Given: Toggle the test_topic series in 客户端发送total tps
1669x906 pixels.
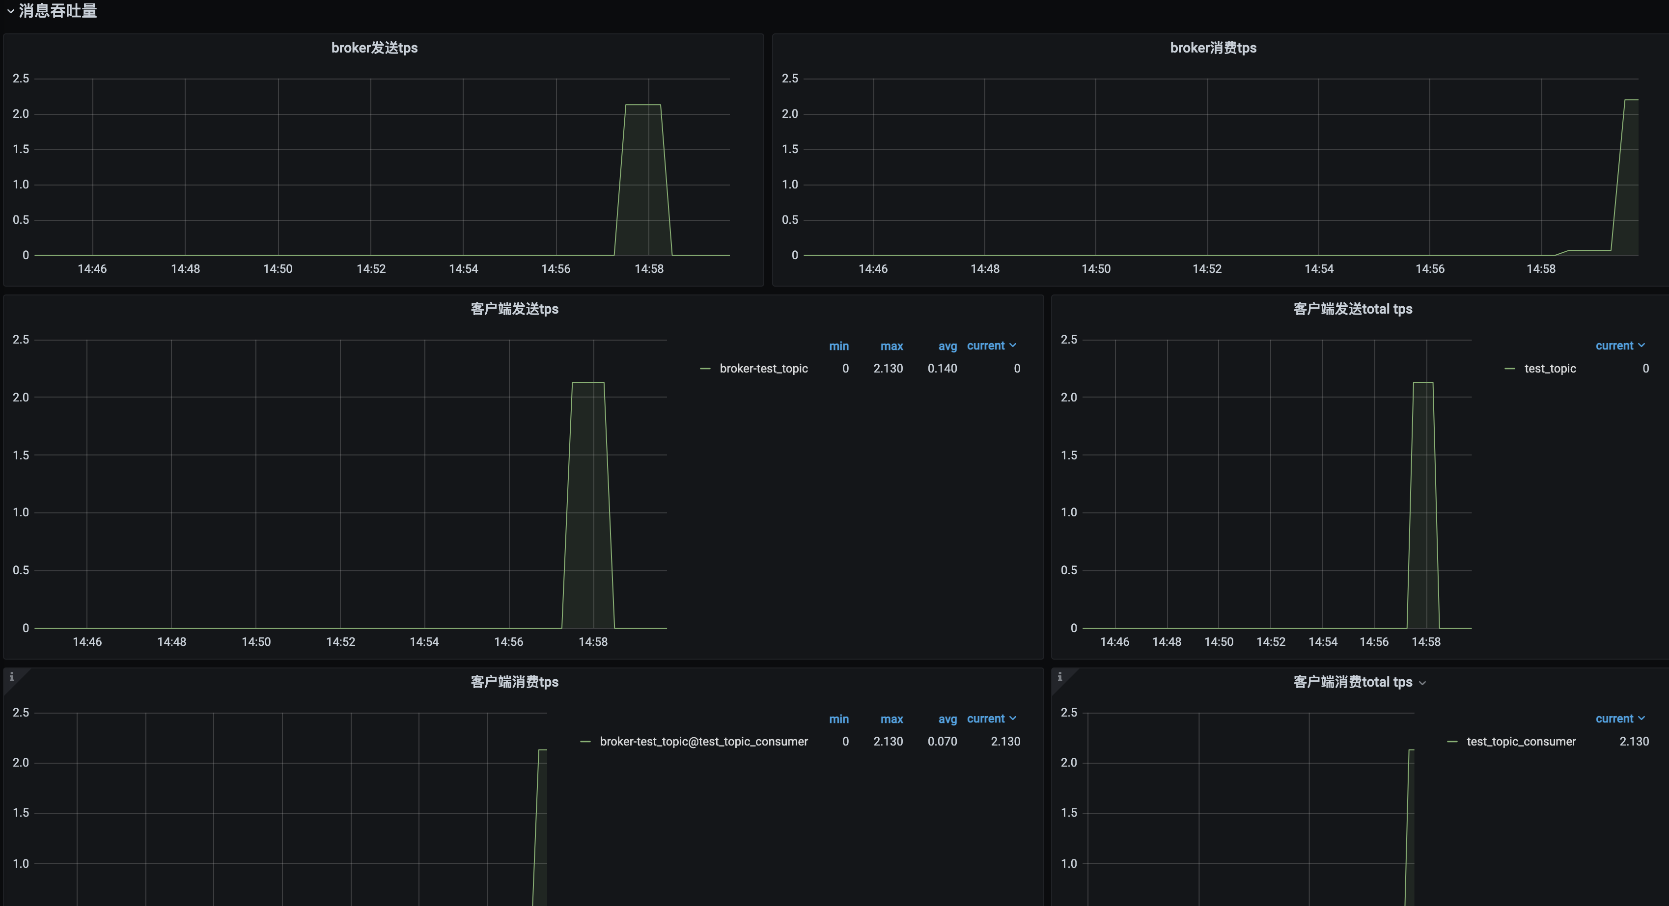Looking at the screenshot, I should [x=1550, y=369].
